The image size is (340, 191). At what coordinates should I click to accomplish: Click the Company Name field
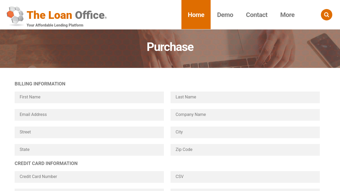pos(245,115)
